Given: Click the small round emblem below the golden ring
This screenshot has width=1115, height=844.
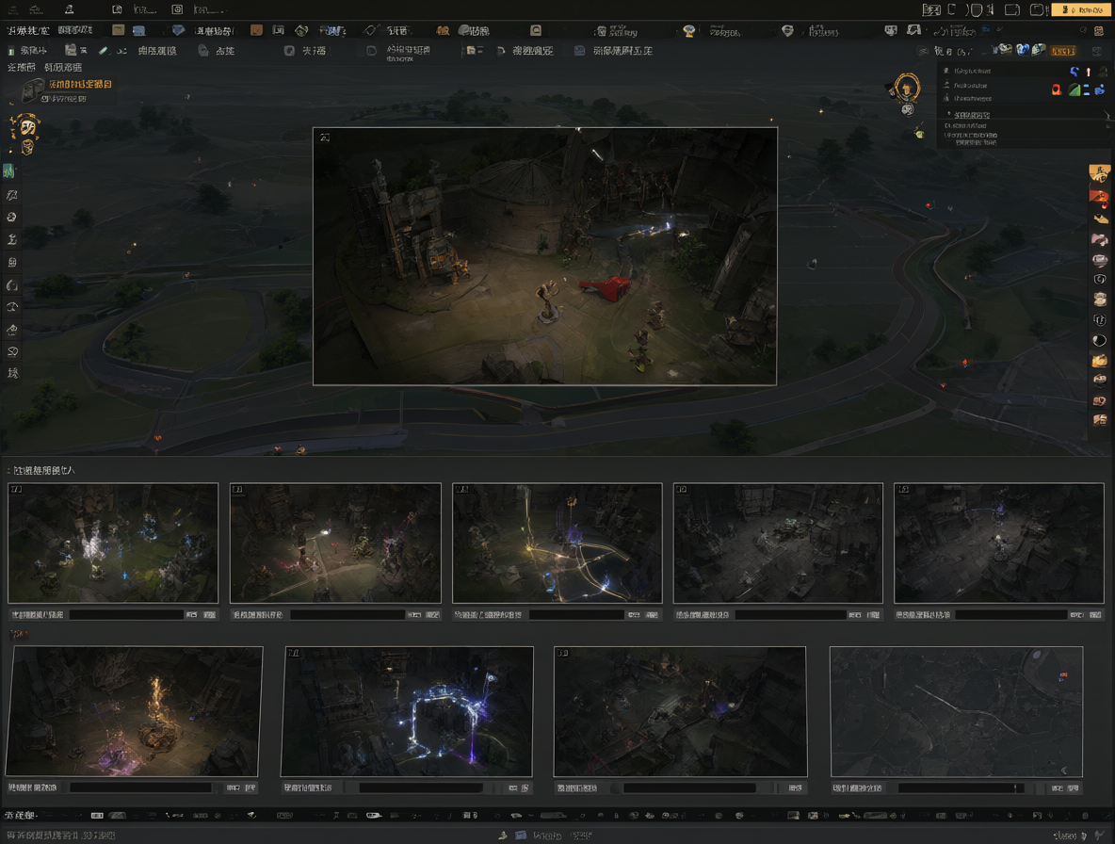Looking at the screenshot, I should tap(908, 109).
